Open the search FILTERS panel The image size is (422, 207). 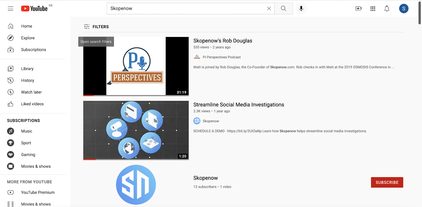96,27
